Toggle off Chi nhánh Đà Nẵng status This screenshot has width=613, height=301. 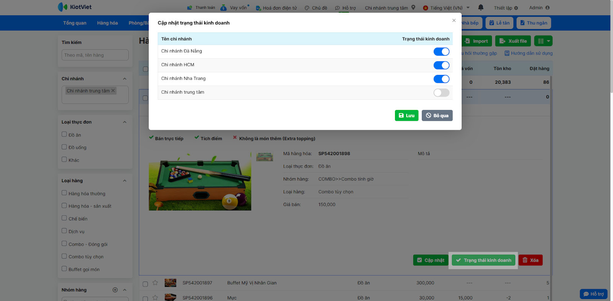tap(441, 52)
